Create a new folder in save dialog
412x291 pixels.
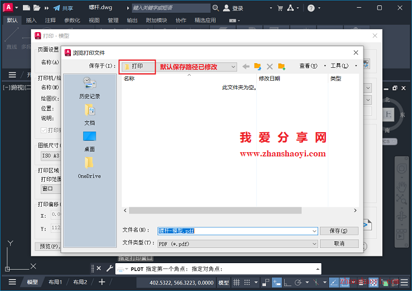point(282,66)
